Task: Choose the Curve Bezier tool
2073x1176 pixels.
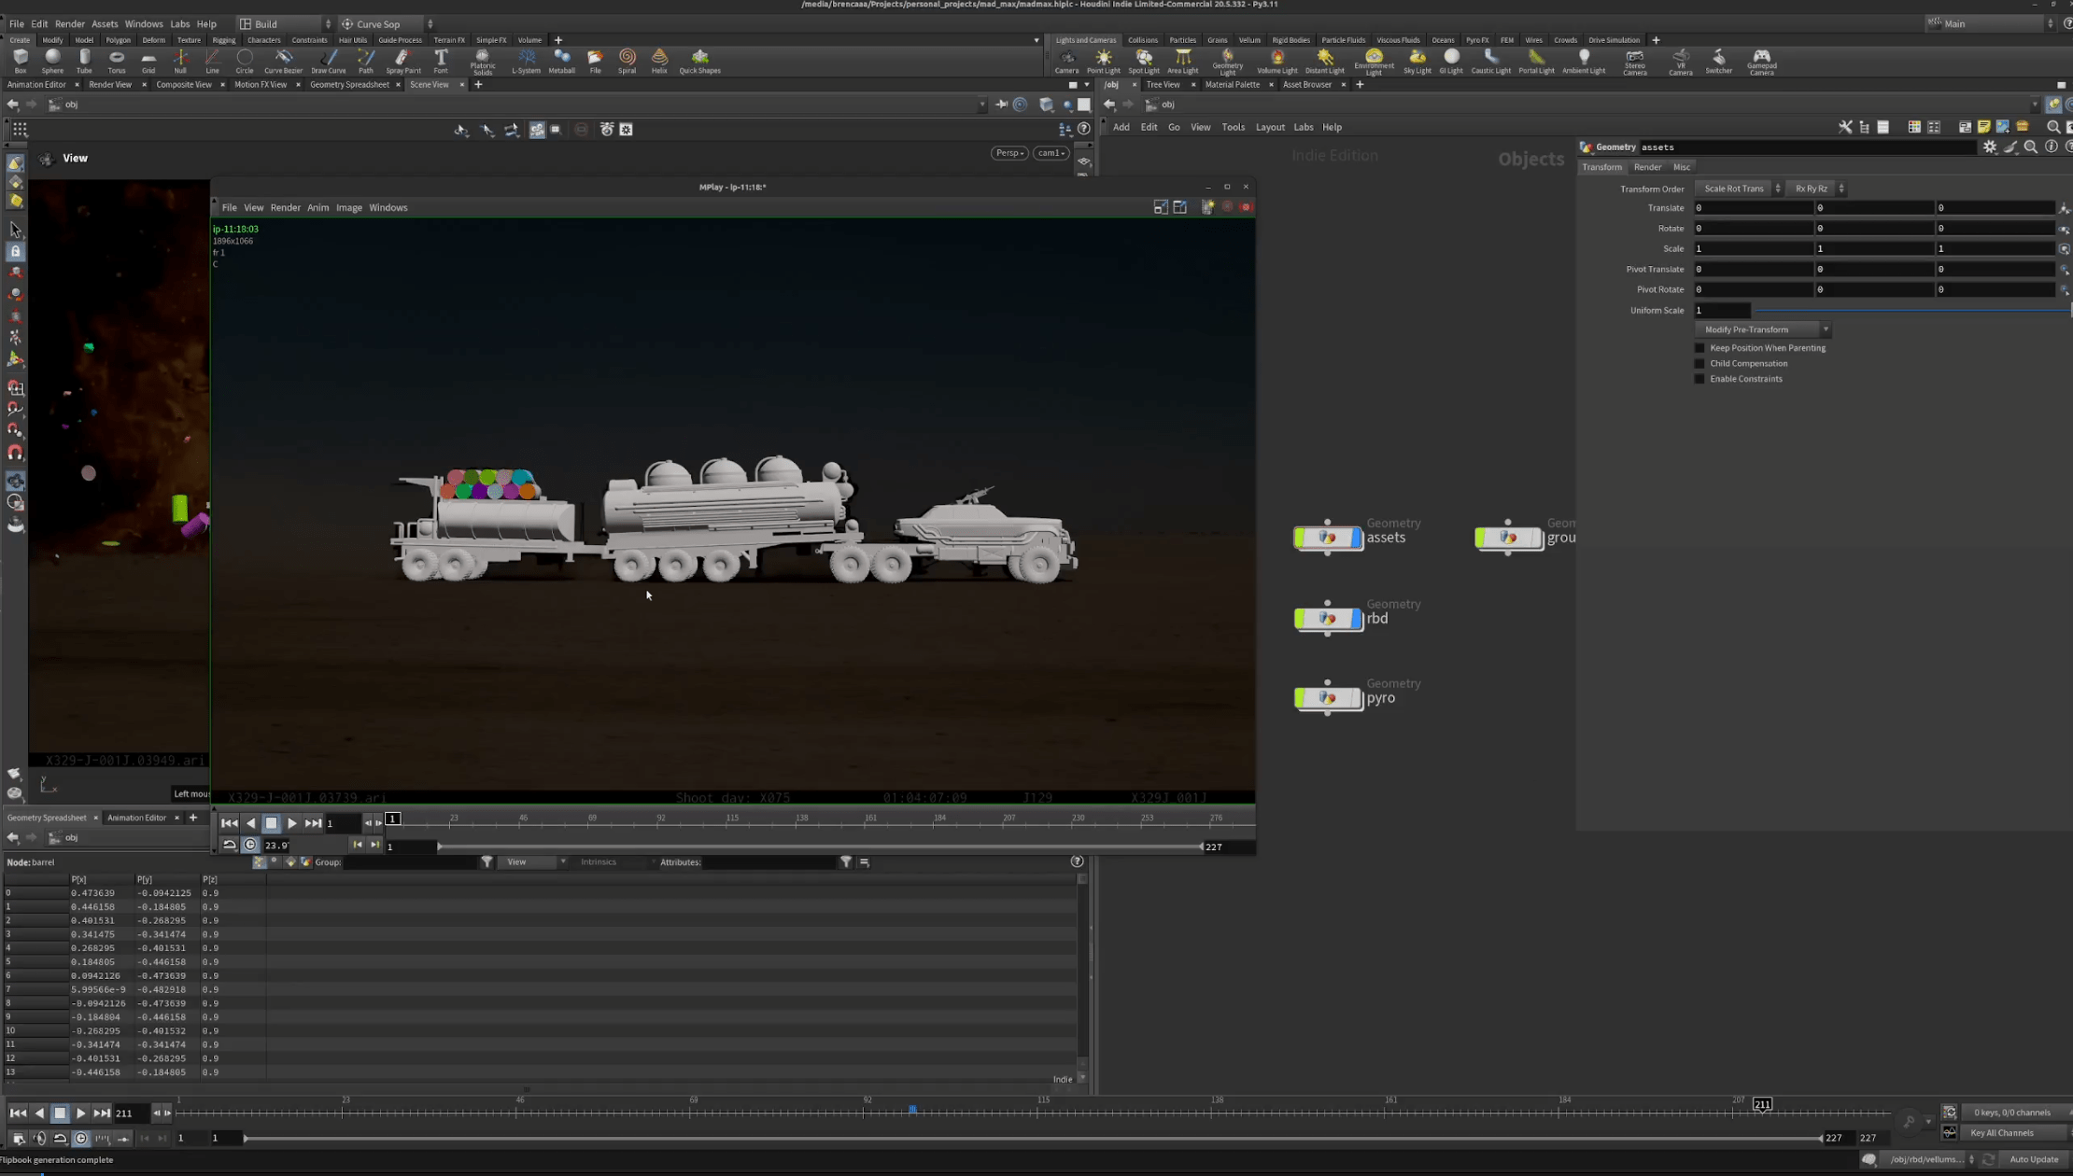Action: coord(283,62)
